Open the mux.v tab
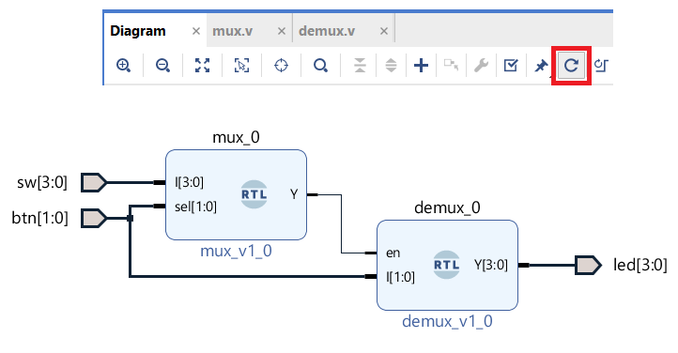The width and height of the screenshot is (678, 353). 233,31
